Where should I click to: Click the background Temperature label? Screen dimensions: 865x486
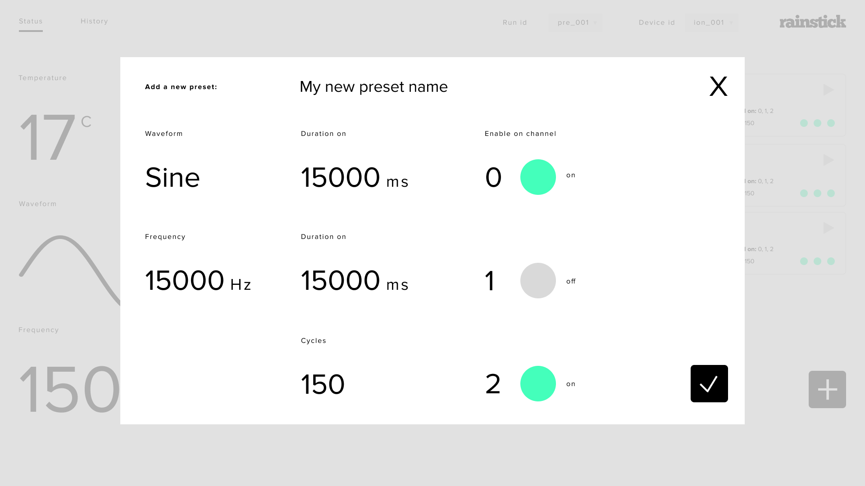(x=43, y=78)
